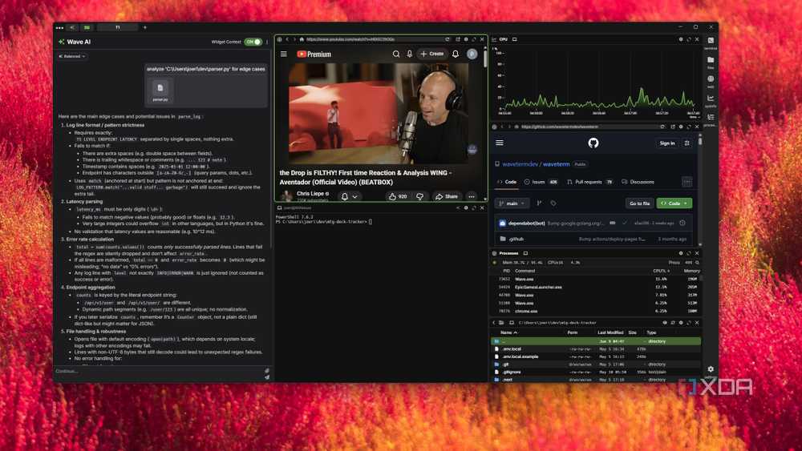Click the Go to file button
Viewport: 802px width, 451px height.
pos(639,203)
